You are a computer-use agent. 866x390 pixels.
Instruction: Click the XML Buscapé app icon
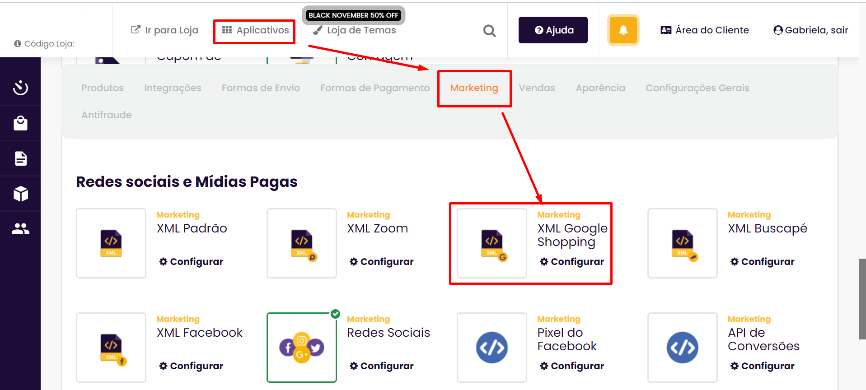coord(683,243)
